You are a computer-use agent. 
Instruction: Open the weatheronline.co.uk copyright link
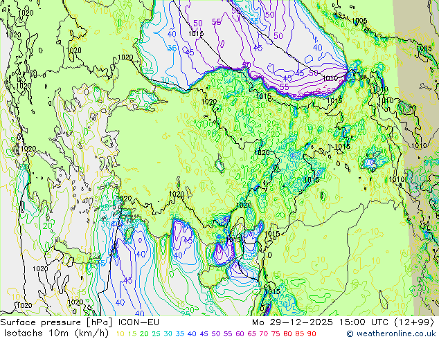[391, 333]
